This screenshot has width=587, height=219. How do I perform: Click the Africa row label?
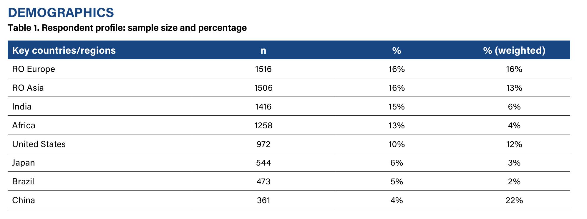point(24,125)
